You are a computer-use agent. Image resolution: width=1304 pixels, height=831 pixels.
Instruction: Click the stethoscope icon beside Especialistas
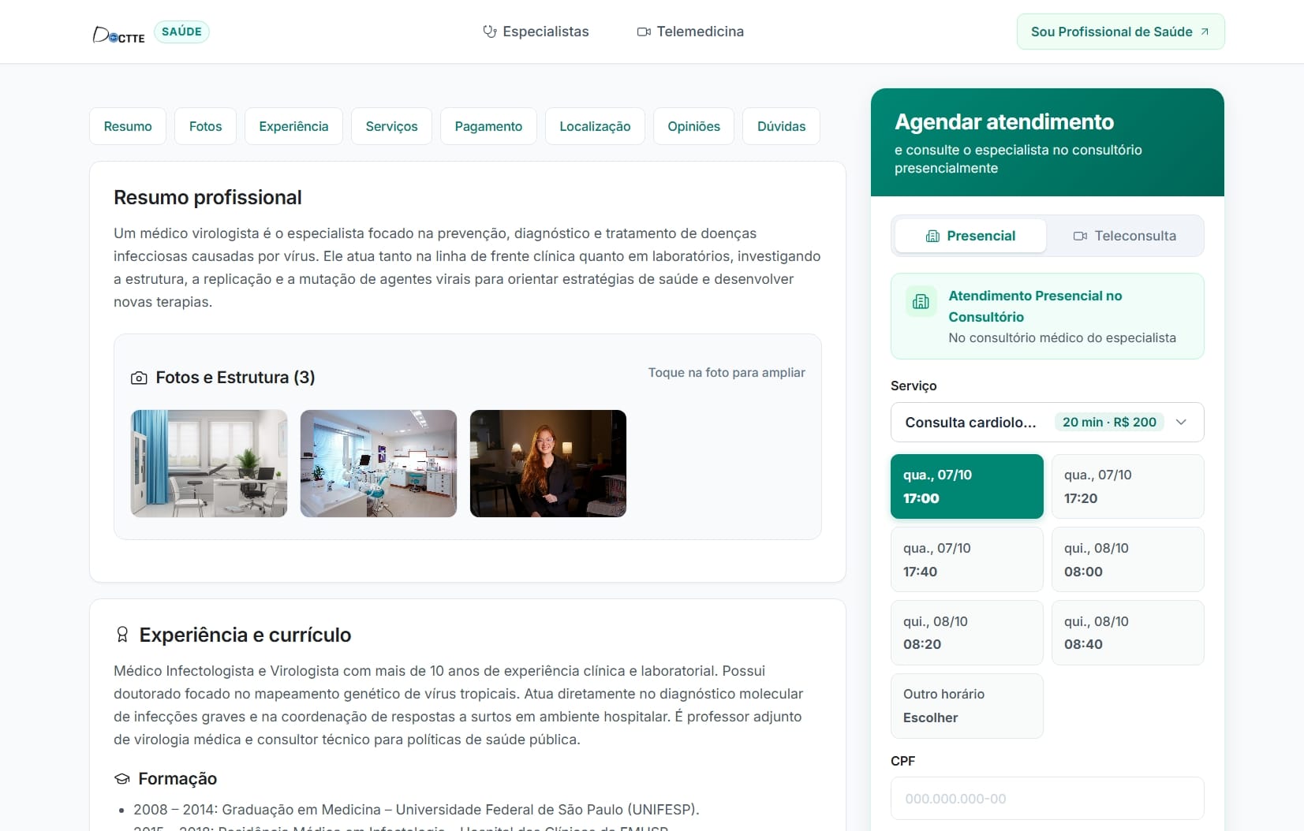coord(490,32)
